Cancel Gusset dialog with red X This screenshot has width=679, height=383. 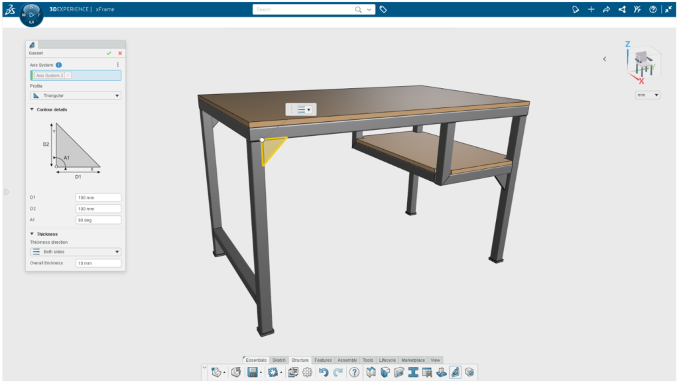(x=120, y=53)
